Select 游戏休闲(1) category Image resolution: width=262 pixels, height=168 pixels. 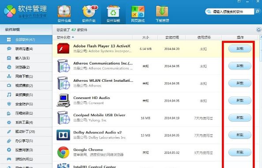26,159
